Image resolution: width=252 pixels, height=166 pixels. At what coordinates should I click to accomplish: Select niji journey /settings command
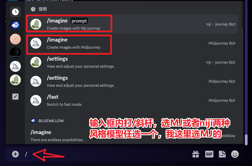(132, 62)
